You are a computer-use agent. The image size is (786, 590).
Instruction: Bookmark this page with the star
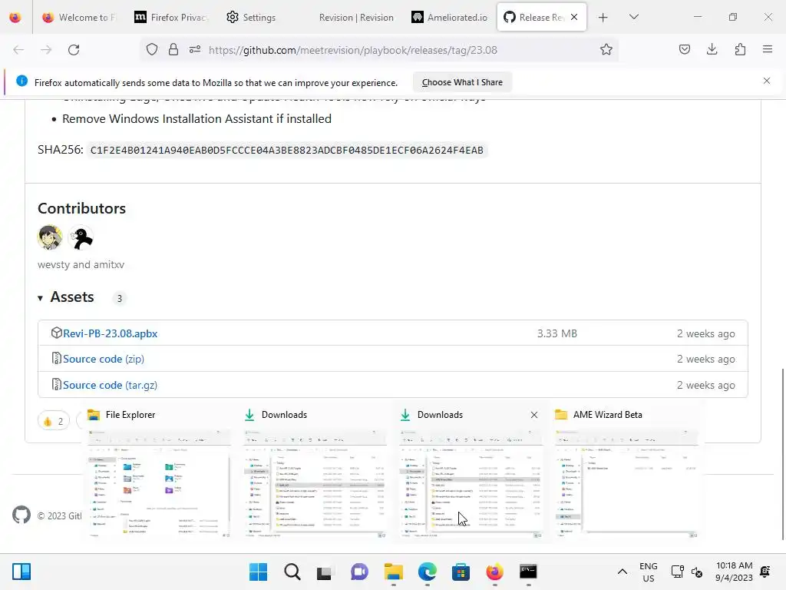(606, 50)
